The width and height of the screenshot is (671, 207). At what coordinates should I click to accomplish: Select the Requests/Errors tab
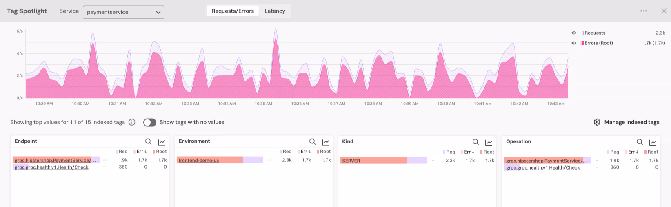tap(233, 11)
